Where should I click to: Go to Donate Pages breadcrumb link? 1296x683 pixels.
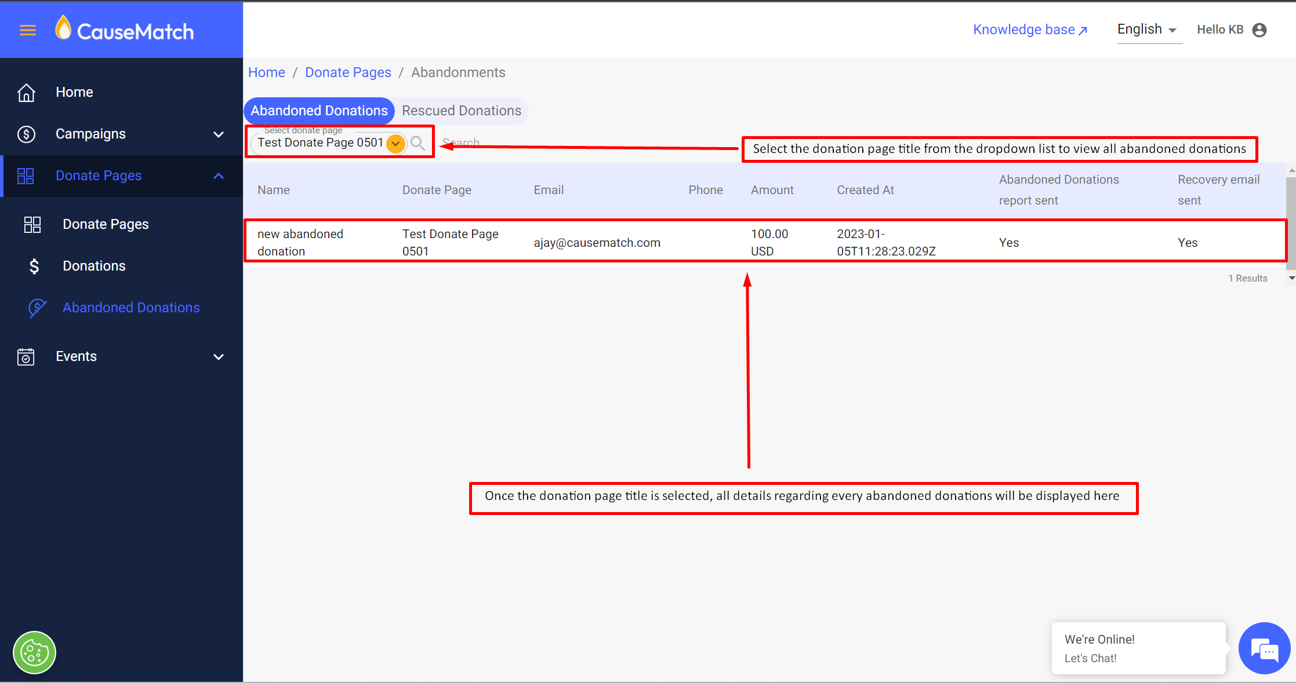(x=348, y=72)
